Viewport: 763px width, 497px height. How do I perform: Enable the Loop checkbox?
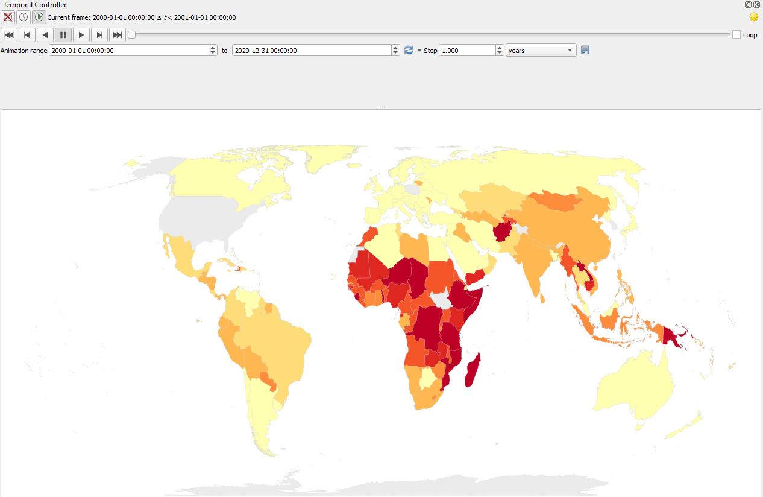(x=736, y=34)
